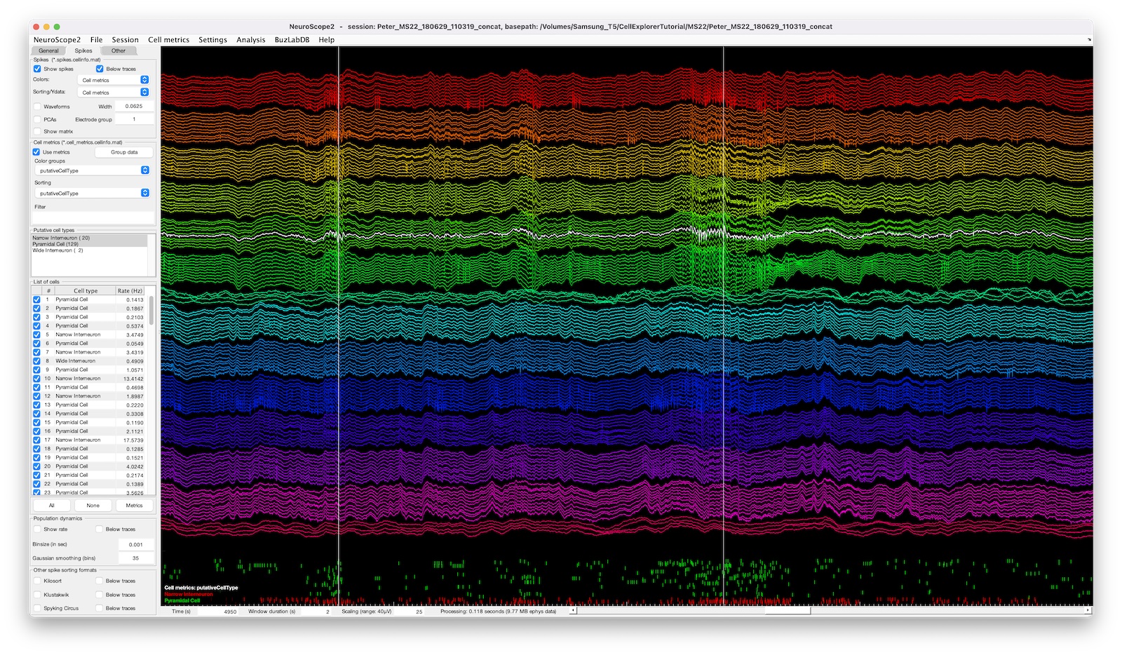Click the Binsize (in sec) field

[135, 544]
